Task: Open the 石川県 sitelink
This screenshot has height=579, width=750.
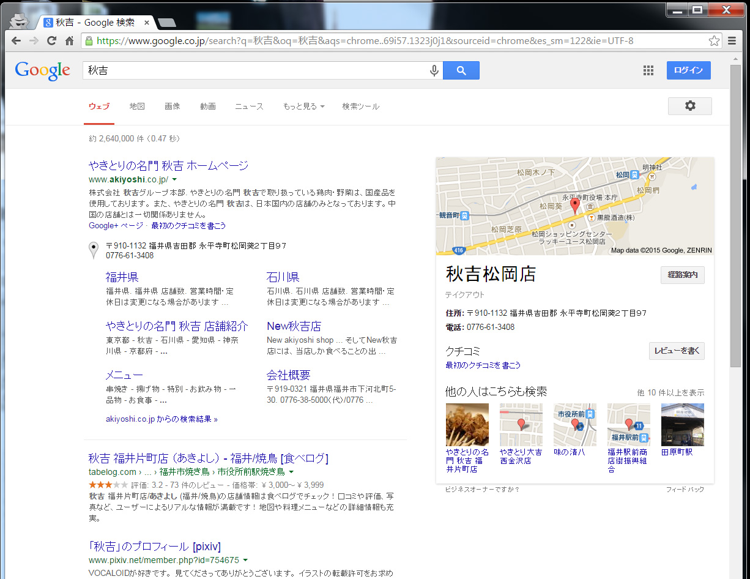Action: click(x=283, y=277)
